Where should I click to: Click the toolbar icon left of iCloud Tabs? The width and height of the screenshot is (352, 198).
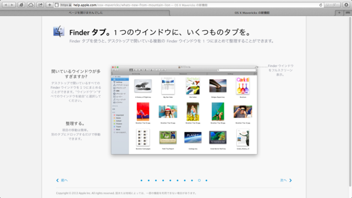click(x=21, y=5)
